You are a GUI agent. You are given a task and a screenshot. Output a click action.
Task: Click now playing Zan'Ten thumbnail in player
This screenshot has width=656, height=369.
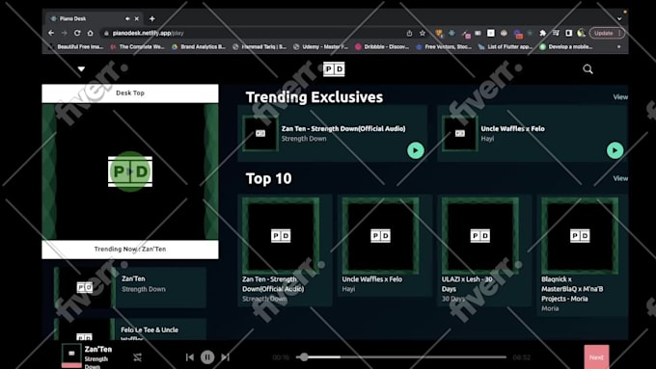[x=71, y=356]
